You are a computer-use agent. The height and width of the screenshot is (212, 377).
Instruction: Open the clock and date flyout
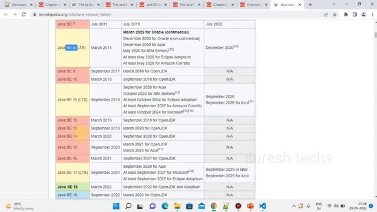click(358, 206)
